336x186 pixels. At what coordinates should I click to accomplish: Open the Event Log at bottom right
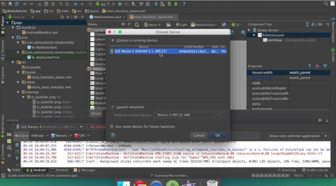[x=286, y=170]
